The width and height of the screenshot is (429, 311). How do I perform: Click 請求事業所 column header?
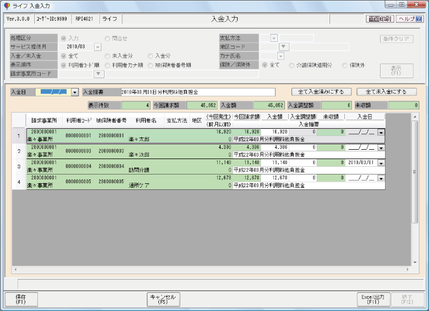pos(44,121)
